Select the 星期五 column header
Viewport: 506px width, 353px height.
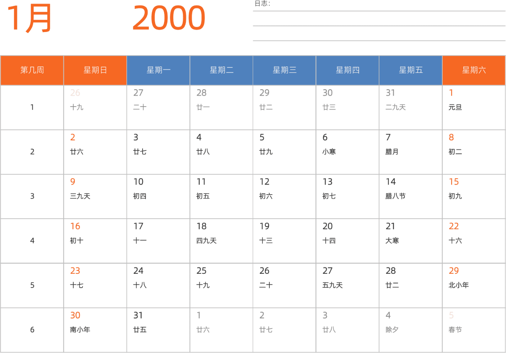[x=411, y=70]
